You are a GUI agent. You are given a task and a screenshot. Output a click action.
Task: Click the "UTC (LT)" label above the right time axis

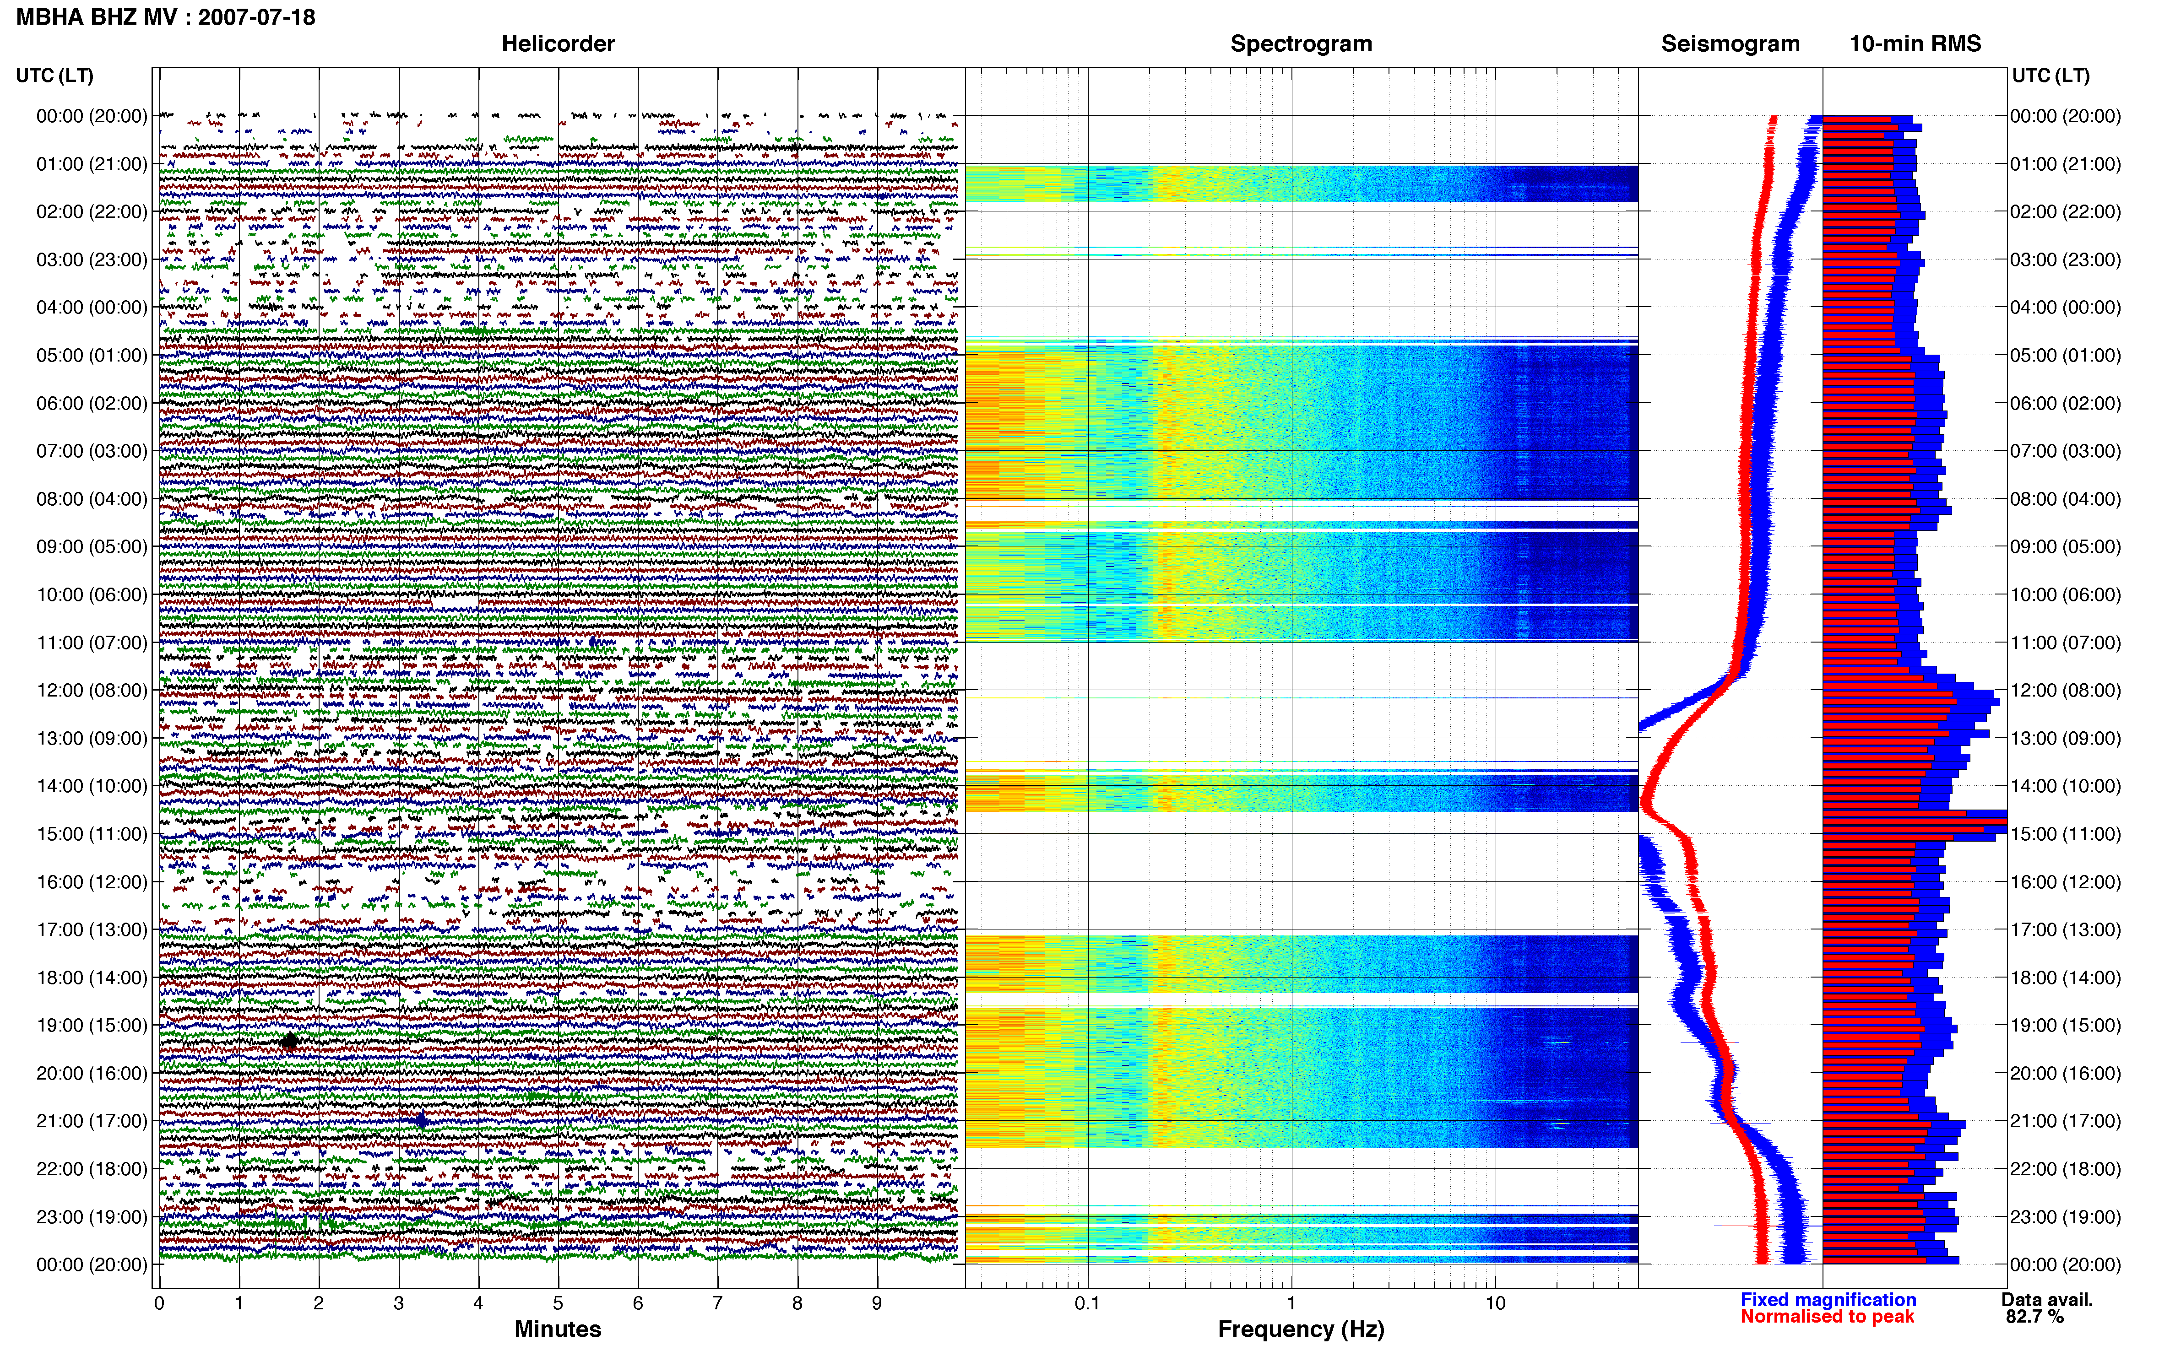(2051, 76)
